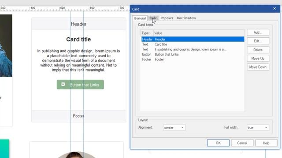Click the Type column header
The height and width of the screenshot is (158, 282).
[147, 33]
